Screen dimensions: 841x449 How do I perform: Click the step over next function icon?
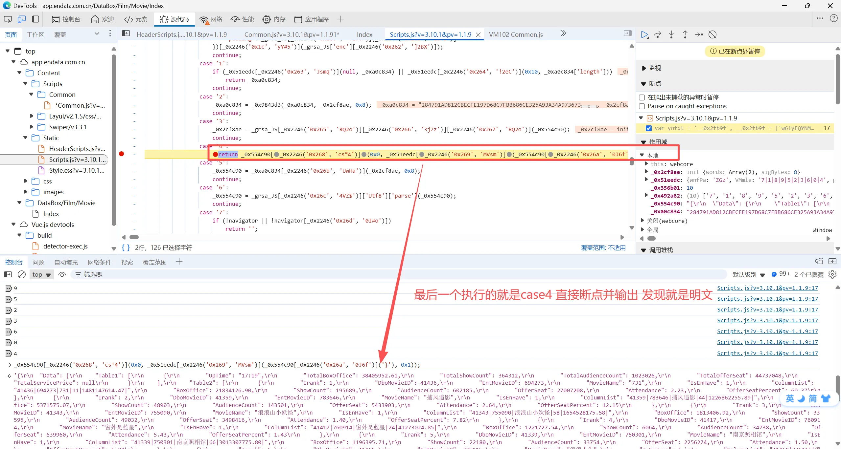[x=658, y=34]
